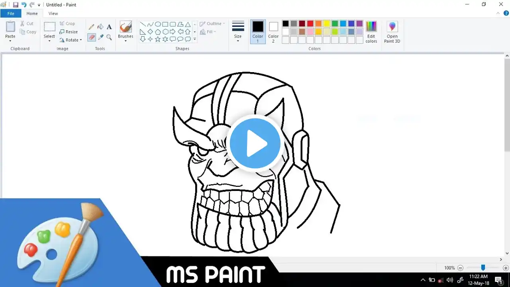Click the vertical scrollbar down arrow
This screenshot has width=510, height=287.
click(x=507, y=253)
